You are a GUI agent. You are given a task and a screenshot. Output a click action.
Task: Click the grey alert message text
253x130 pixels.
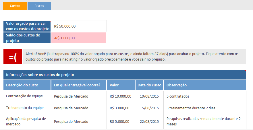pos(134,57)
